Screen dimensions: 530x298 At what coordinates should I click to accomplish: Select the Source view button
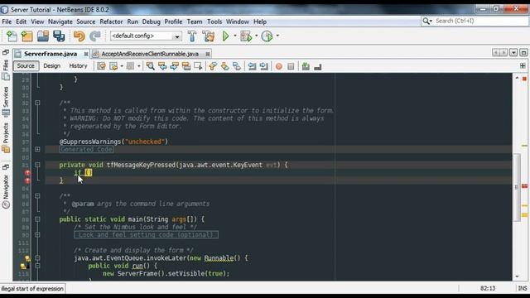pos(26,66)
